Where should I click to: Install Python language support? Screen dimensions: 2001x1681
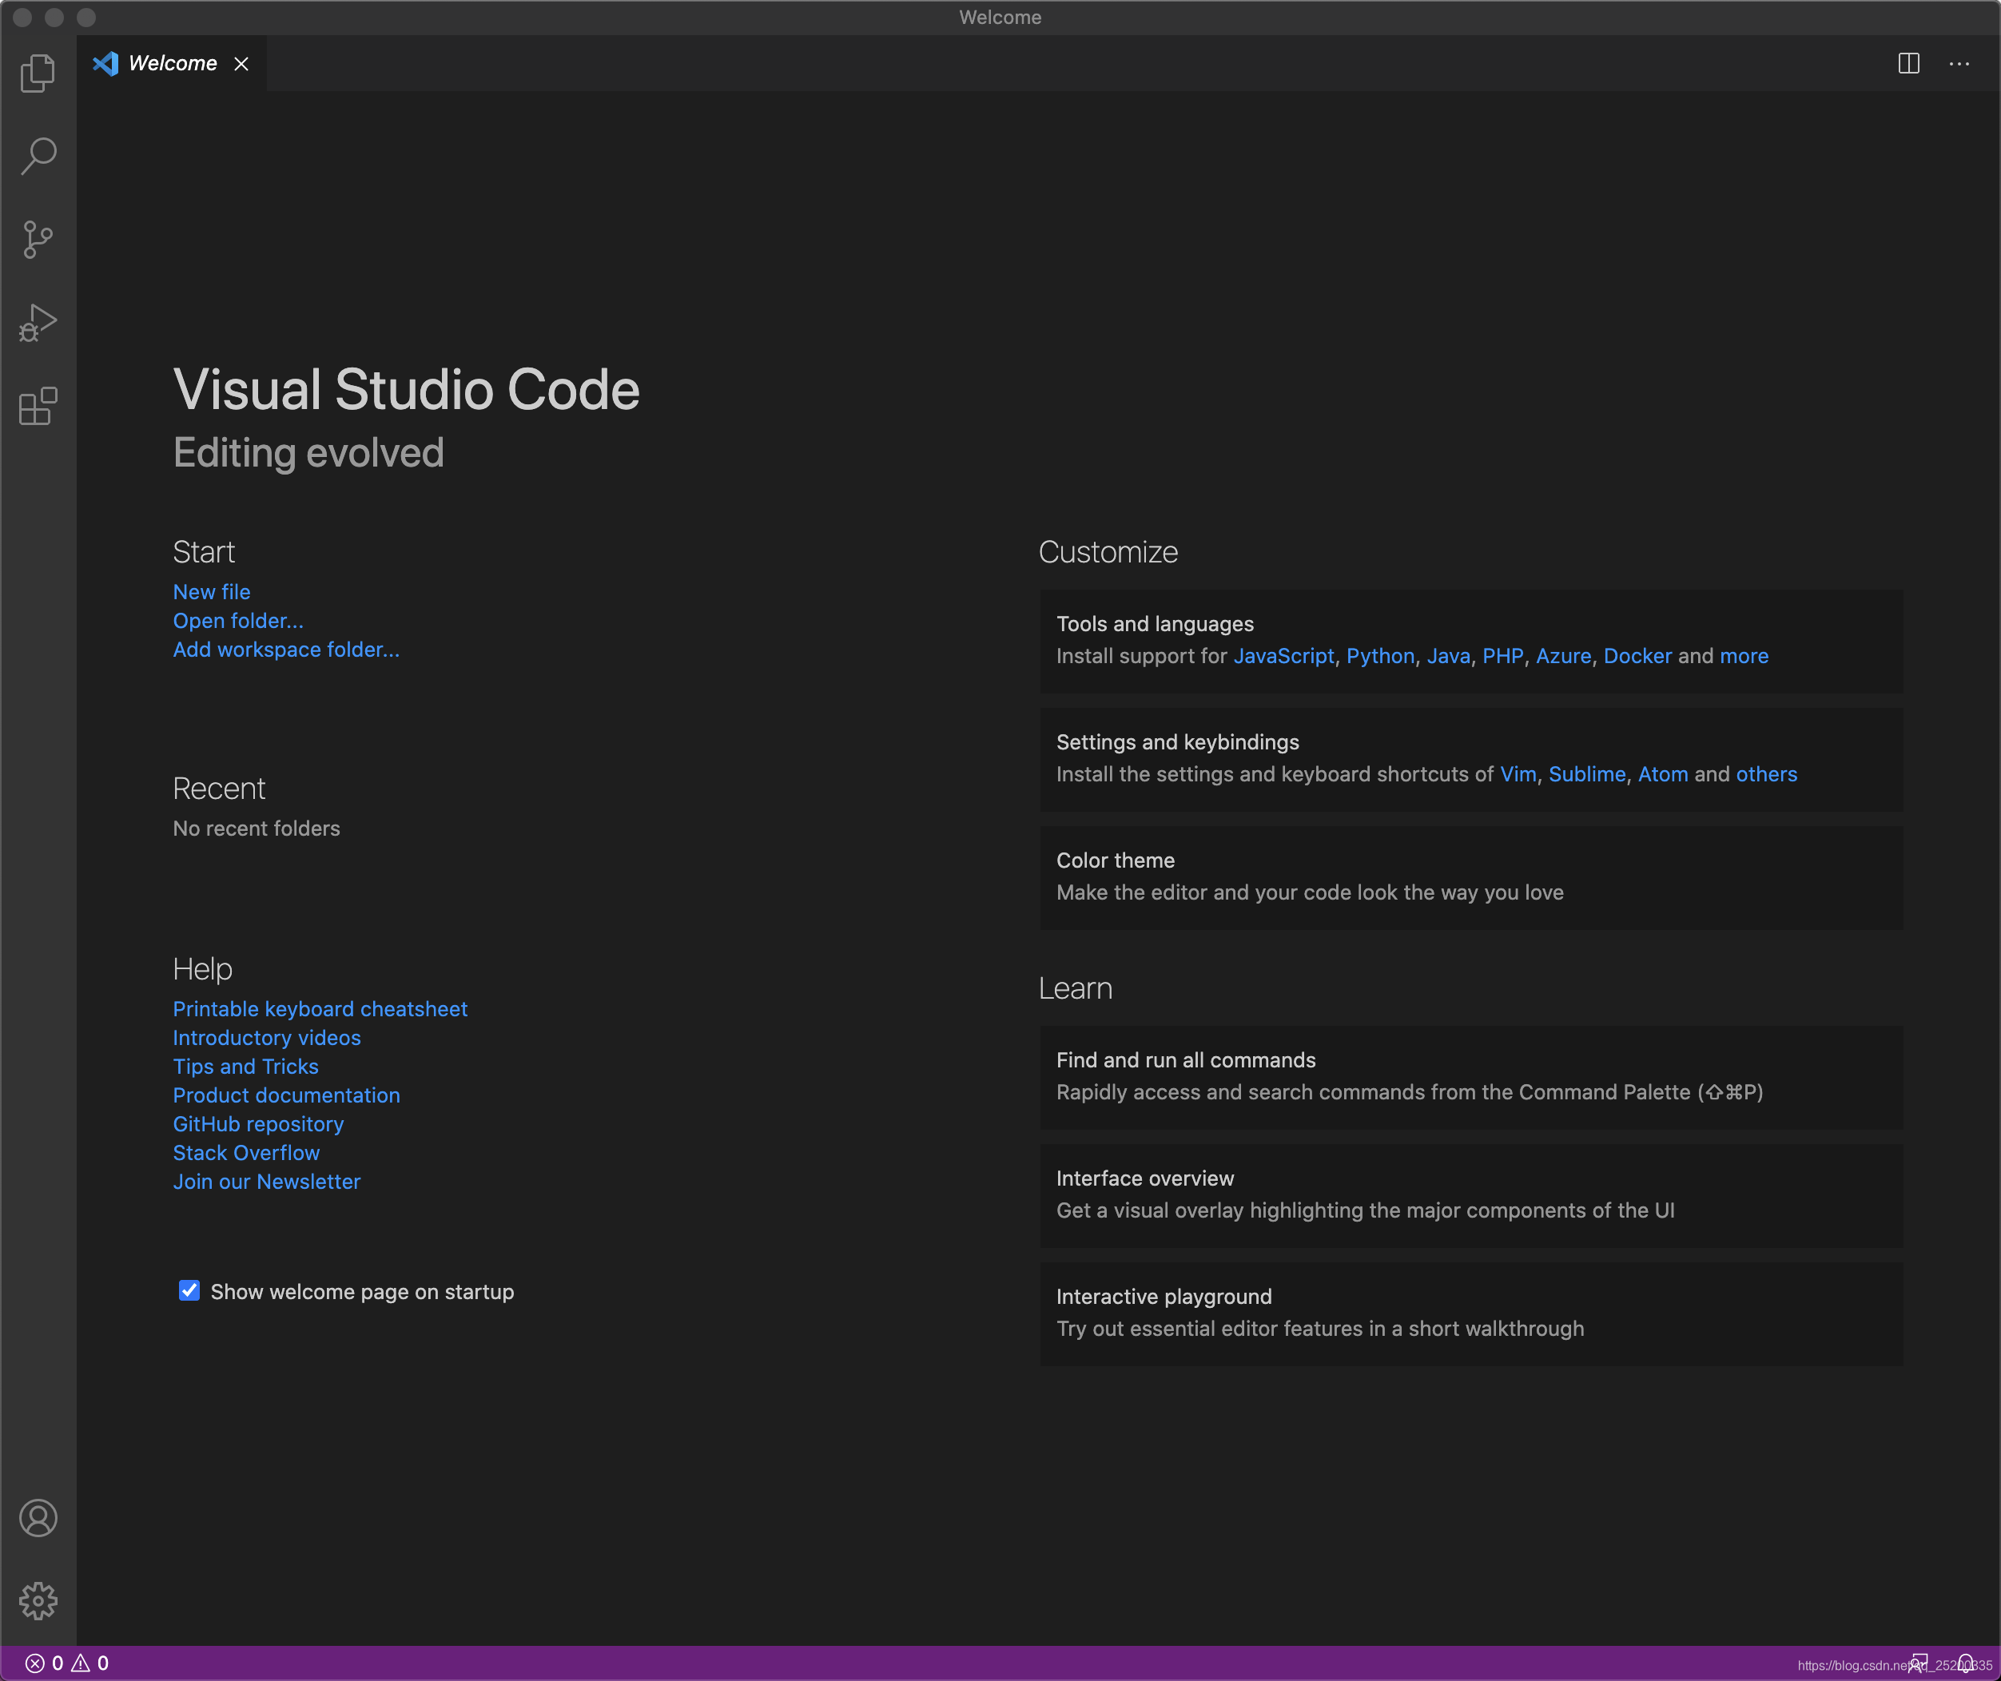1380,656
